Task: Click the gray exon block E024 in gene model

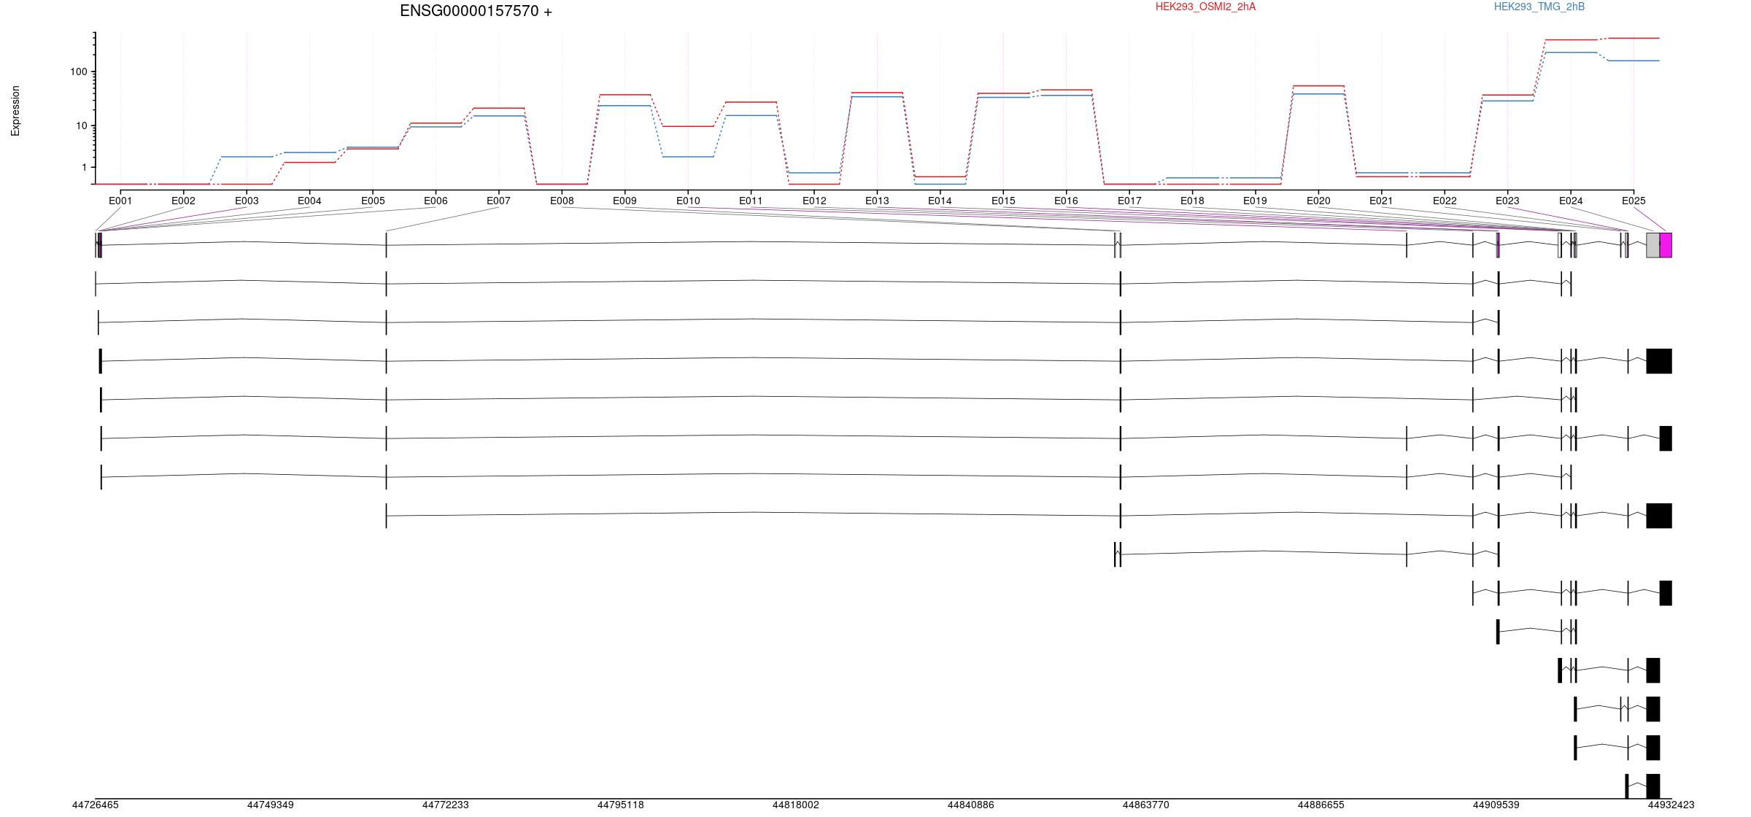Action: pyautogui.click(x=1653, y=245)
